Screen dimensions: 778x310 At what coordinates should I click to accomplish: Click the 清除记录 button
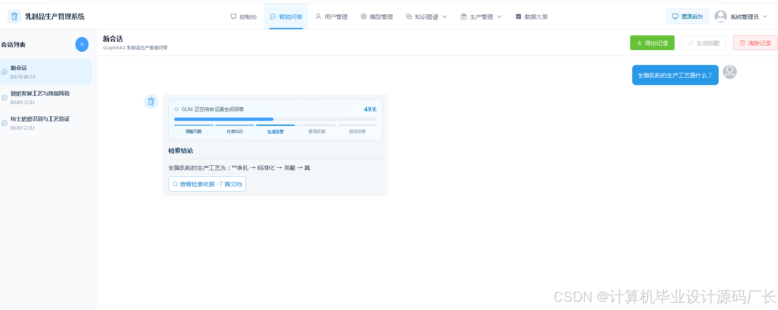pyautogui.click(x=755, y=43)
